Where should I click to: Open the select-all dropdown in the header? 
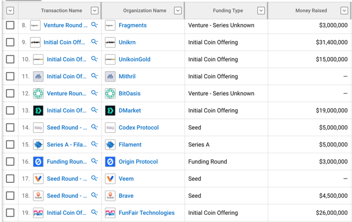coord(10,10)
